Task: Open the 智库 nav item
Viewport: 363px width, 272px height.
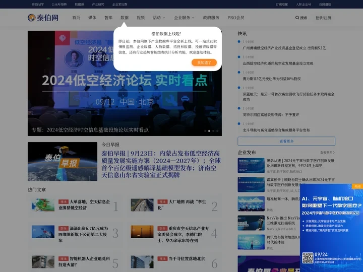Action: coord(108,18)
